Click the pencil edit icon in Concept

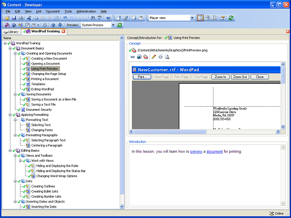click(x=154, y=57)
